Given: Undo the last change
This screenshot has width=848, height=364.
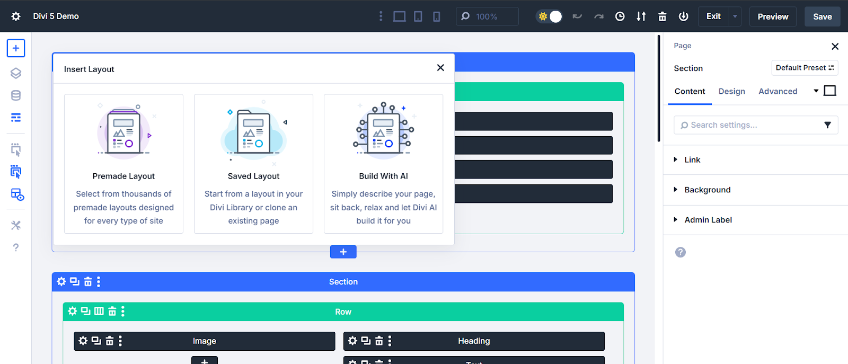Looking at the screenshot, I should click(x=577, y=16).
